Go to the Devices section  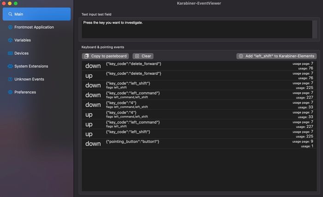pyautogui.click(x=36, y=53)
